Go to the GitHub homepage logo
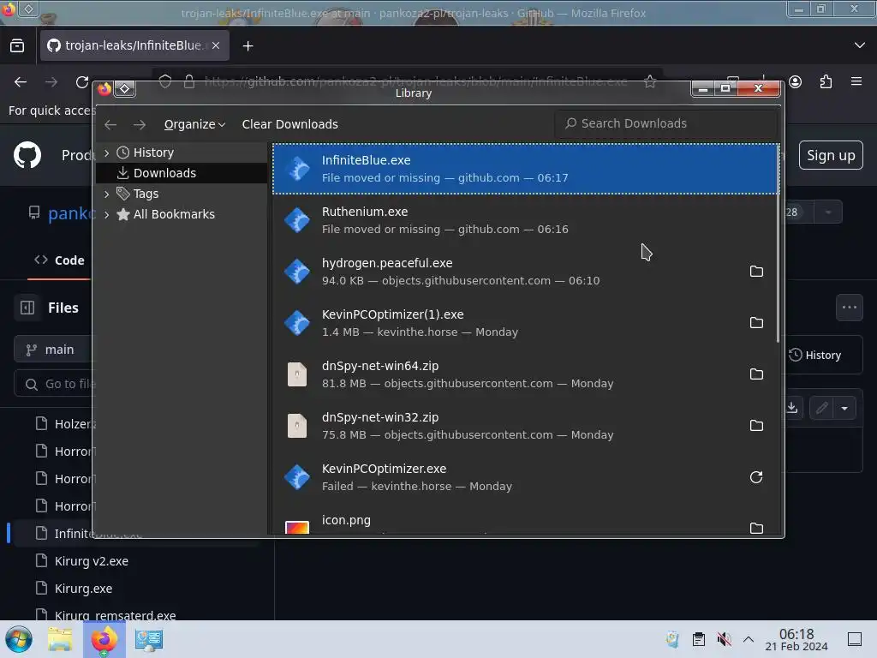 [27, 155]
